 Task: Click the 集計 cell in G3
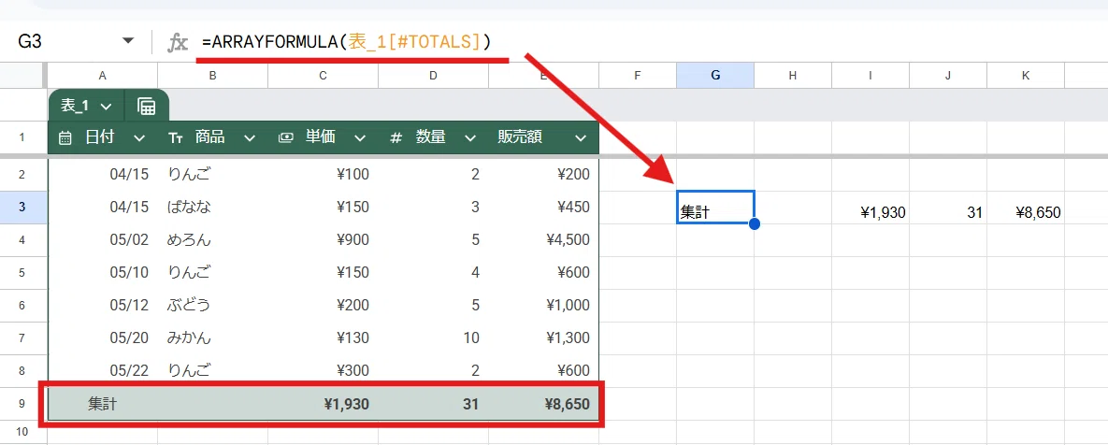[x=715, y=207]
